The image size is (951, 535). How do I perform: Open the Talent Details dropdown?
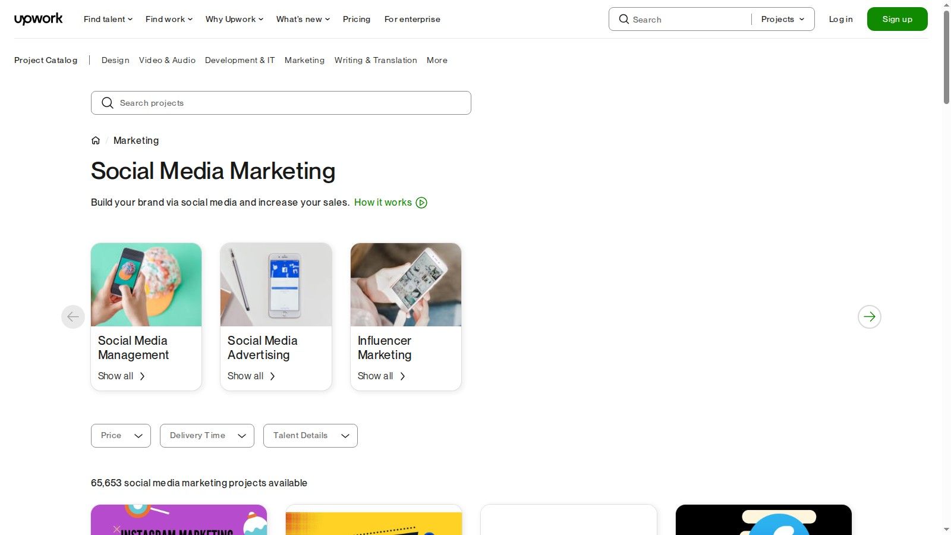[x=310, y=435]
